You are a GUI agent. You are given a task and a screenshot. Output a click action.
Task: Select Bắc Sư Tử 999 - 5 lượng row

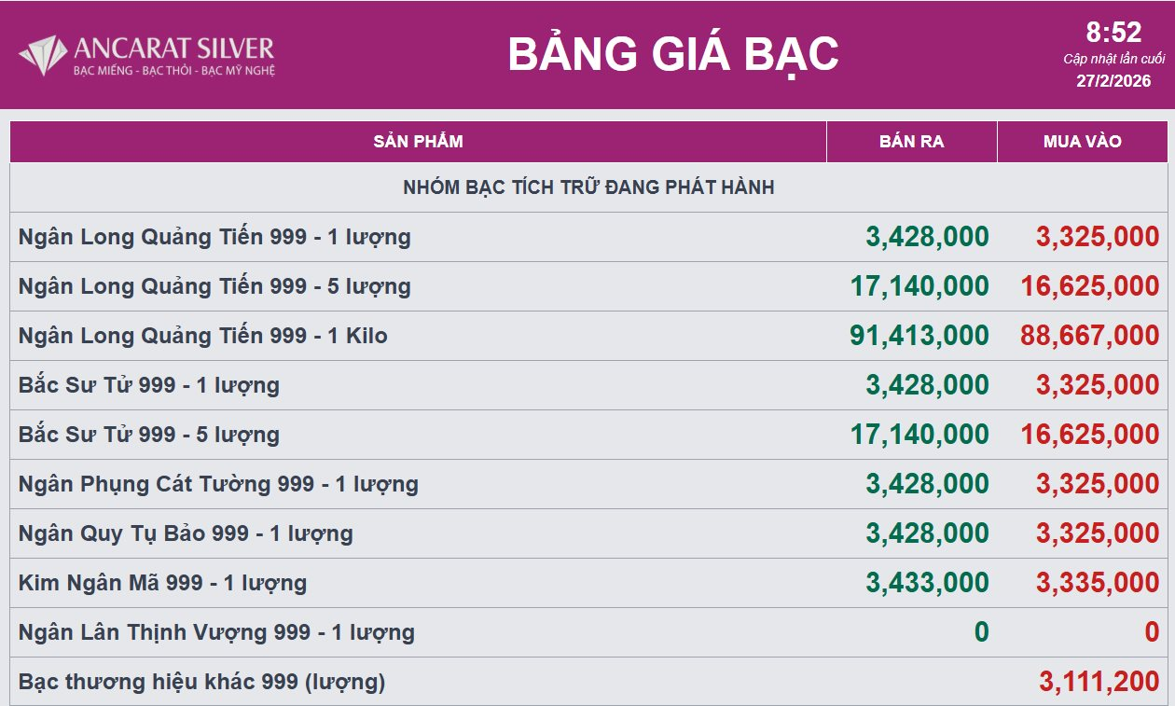(149, 435)
